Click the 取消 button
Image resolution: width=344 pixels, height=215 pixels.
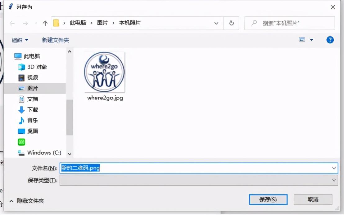click(x=313, y=200)
